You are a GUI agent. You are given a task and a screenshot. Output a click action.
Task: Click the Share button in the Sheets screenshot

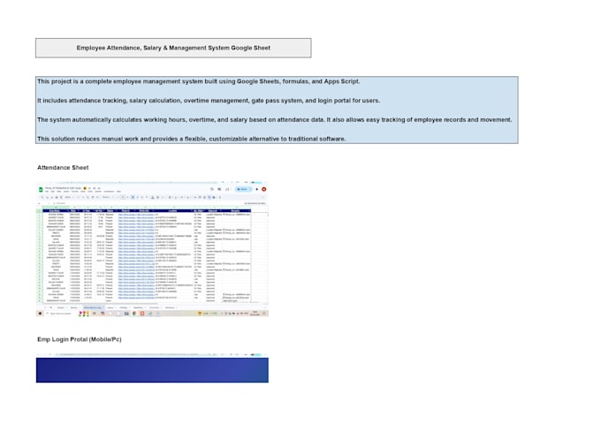243,189
